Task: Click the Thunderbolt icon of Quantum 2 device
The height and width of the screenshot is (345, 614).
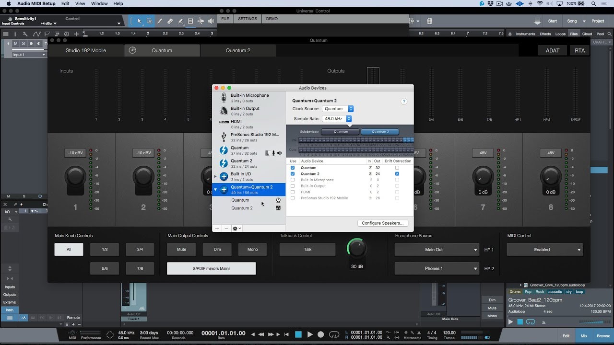Action: tap(224, 163)
